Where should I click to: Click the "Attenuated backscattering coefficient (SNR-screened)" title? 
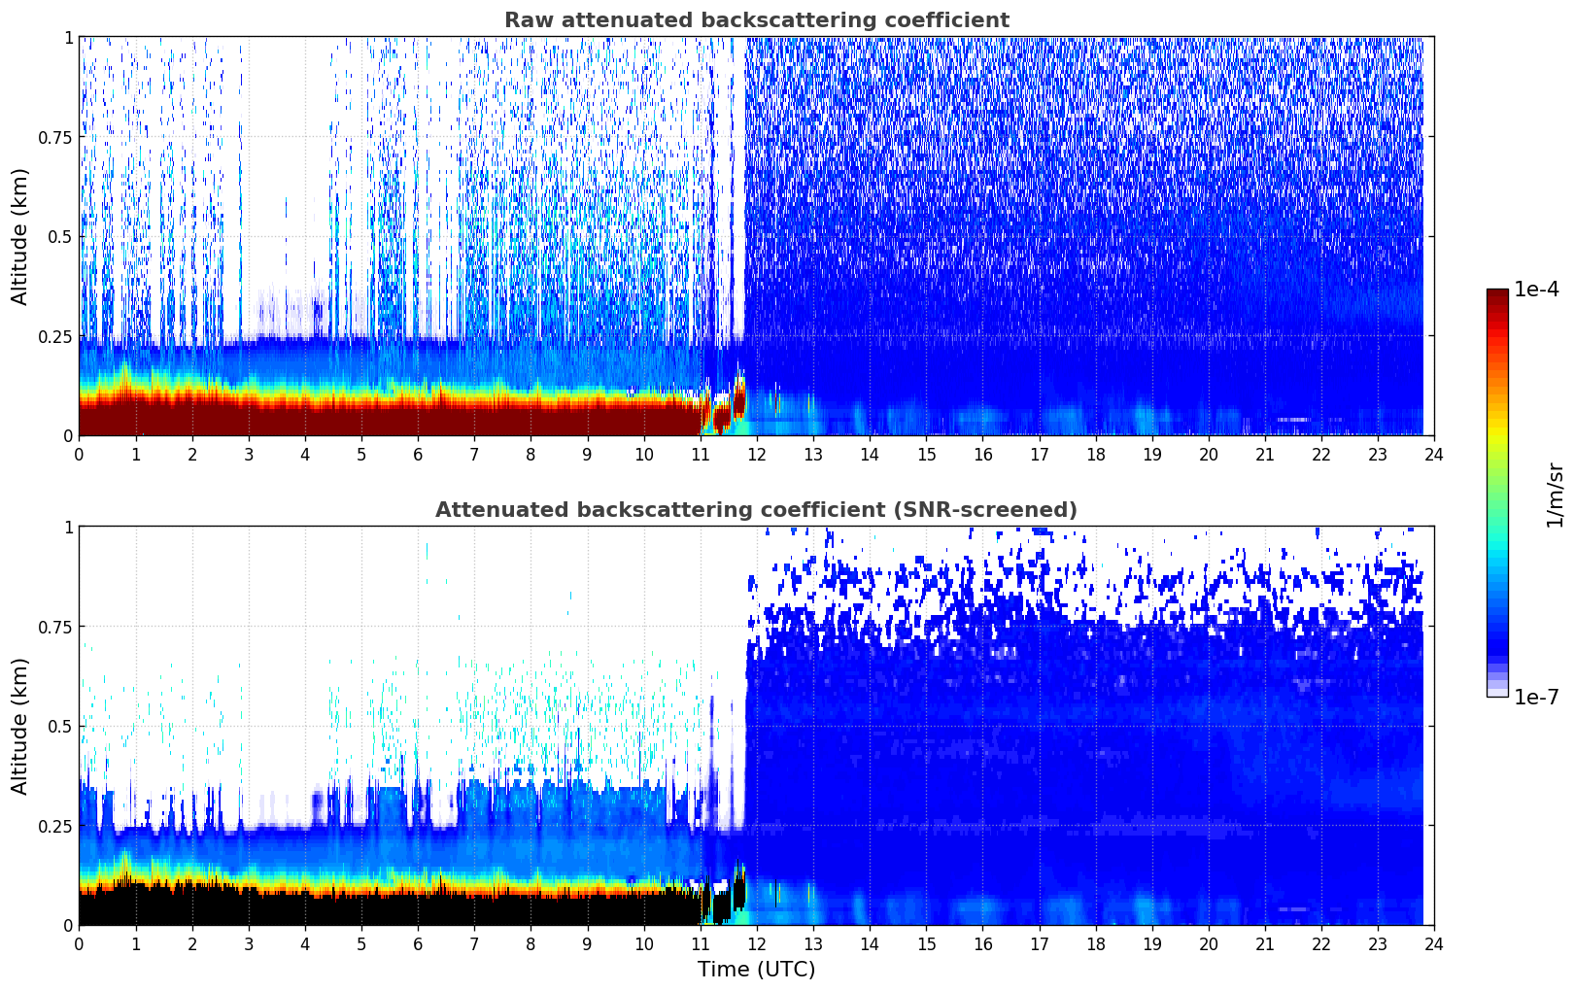point(756,510)
